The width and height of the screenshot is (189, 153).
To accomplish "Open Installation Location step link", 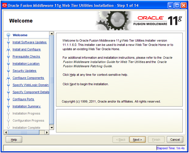I will [26, 64].
